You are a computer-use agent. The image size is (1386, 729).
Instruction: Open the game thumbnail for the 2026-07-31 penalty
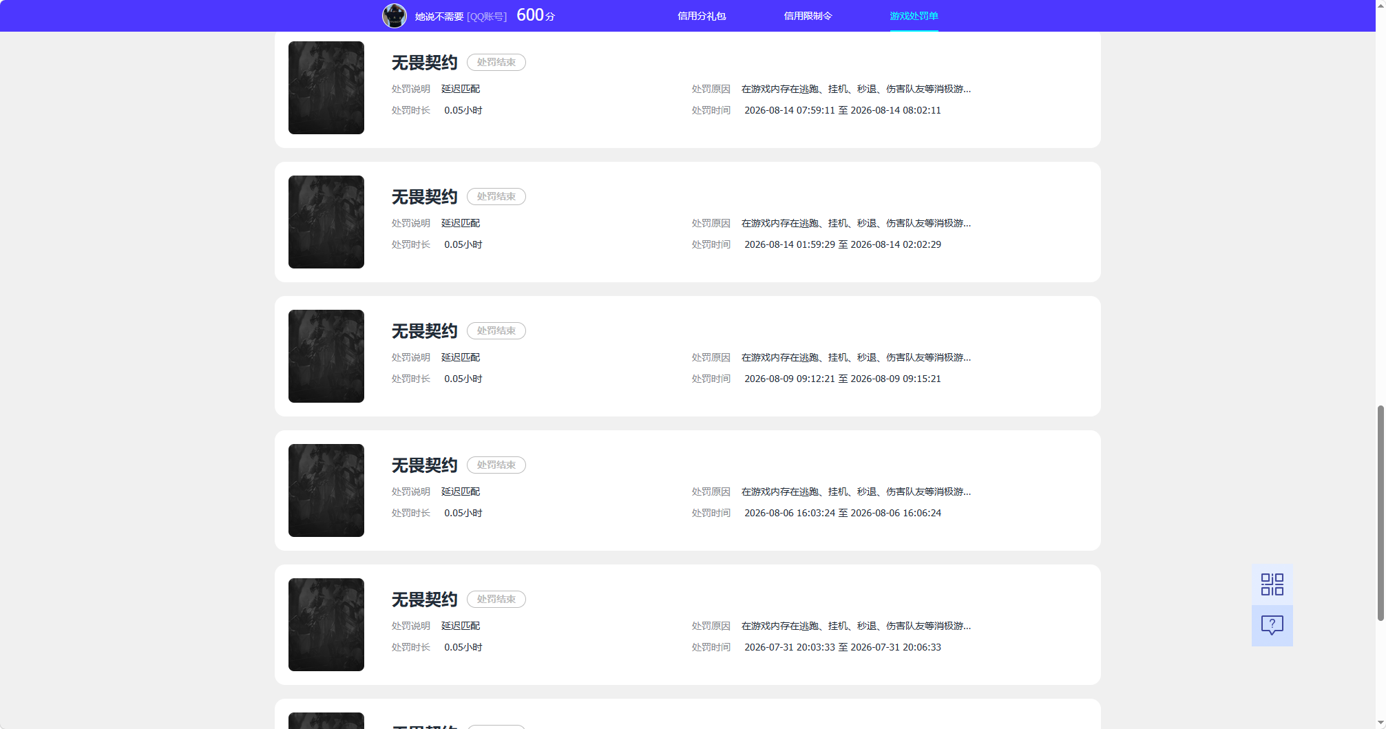(326, 624)
